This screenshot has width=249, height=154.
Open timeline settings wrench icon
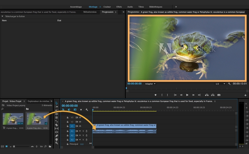pos(87,110)
